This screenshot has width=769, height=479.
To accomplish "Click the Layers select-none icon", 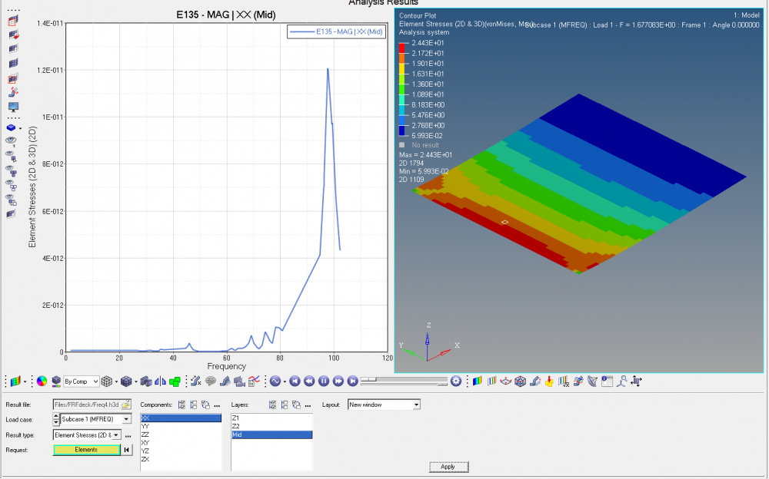I will [285, 405].
